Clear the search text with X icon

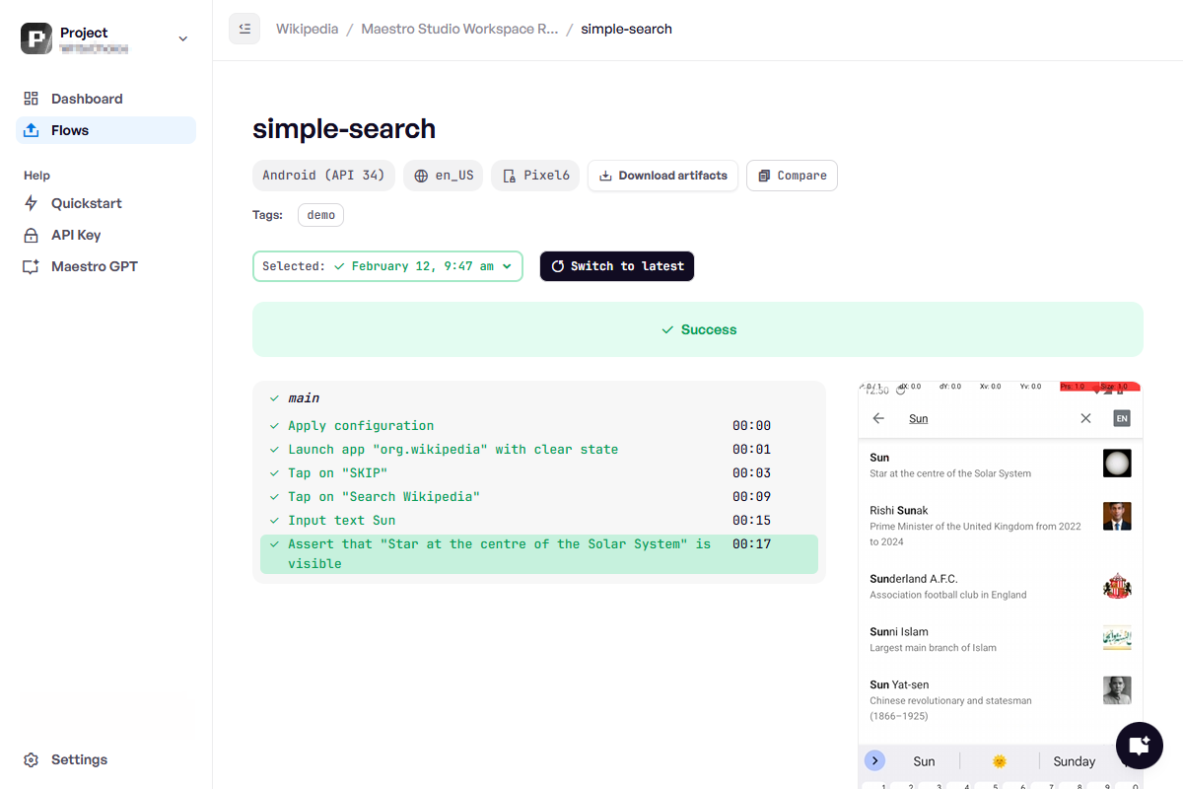click(1085, 418)
